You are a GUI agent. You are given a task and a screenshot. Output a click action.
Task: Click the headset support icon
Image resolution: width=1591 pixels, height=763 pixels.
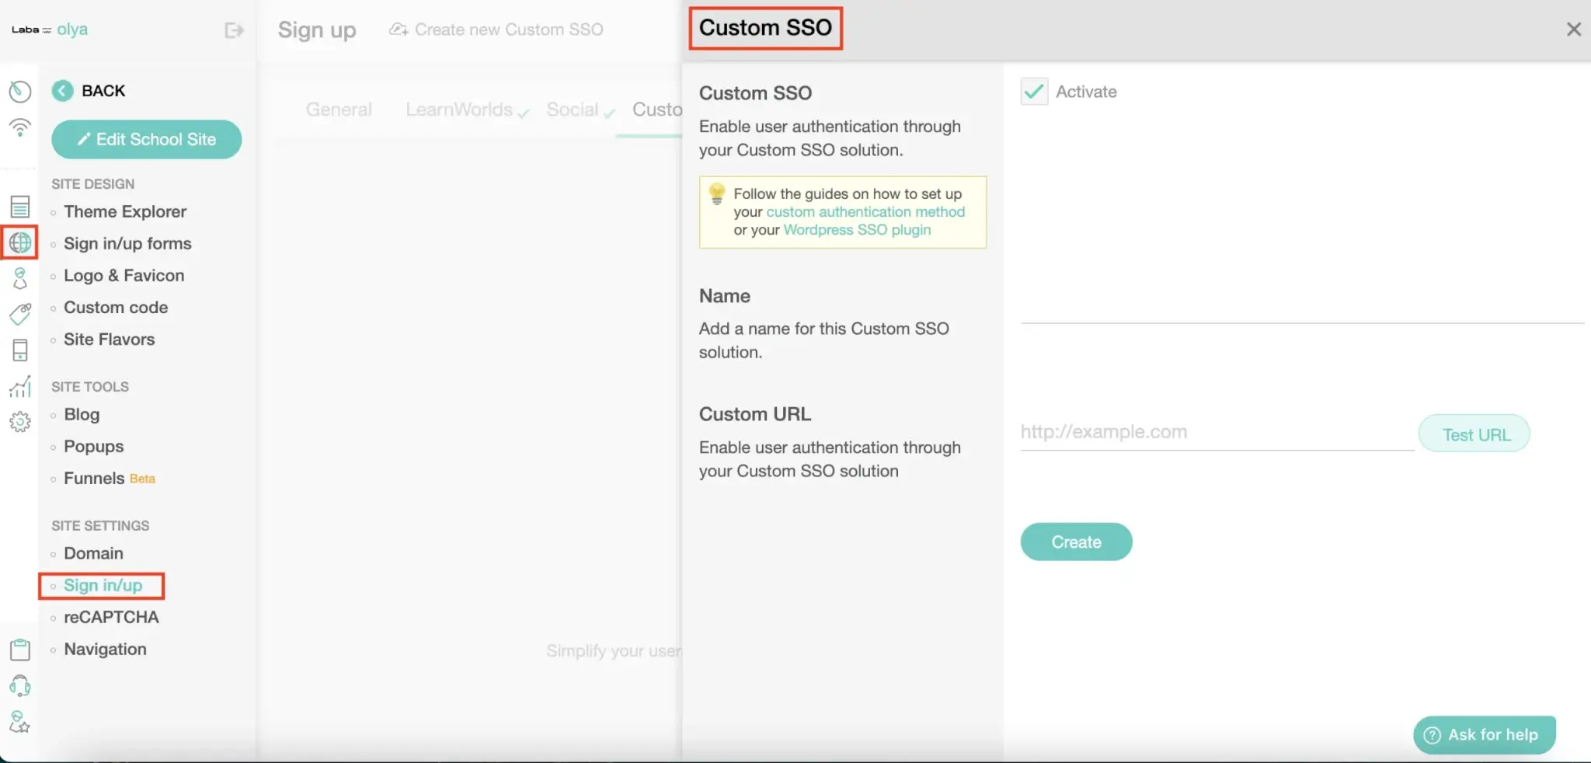click(x=20, y=686)
